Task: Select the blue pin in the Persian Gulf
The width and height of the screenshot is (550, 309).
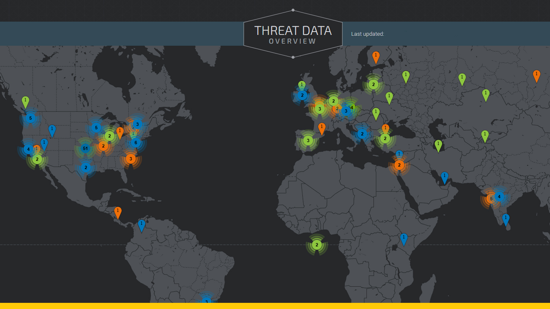Action: (444, 177)
